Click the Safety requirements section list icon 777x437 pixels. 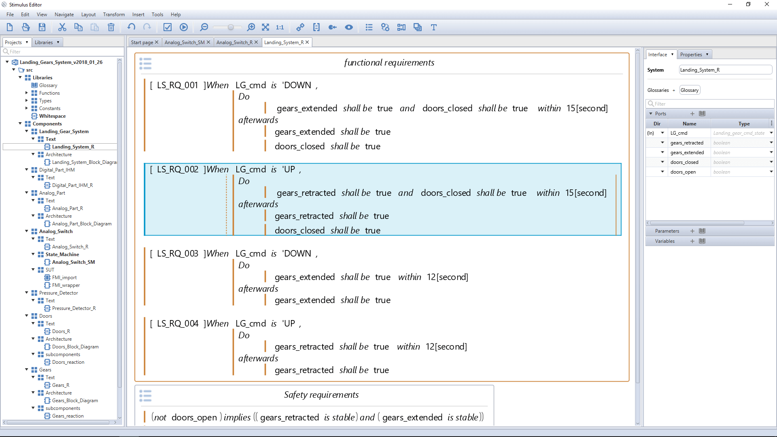(145, 396)
